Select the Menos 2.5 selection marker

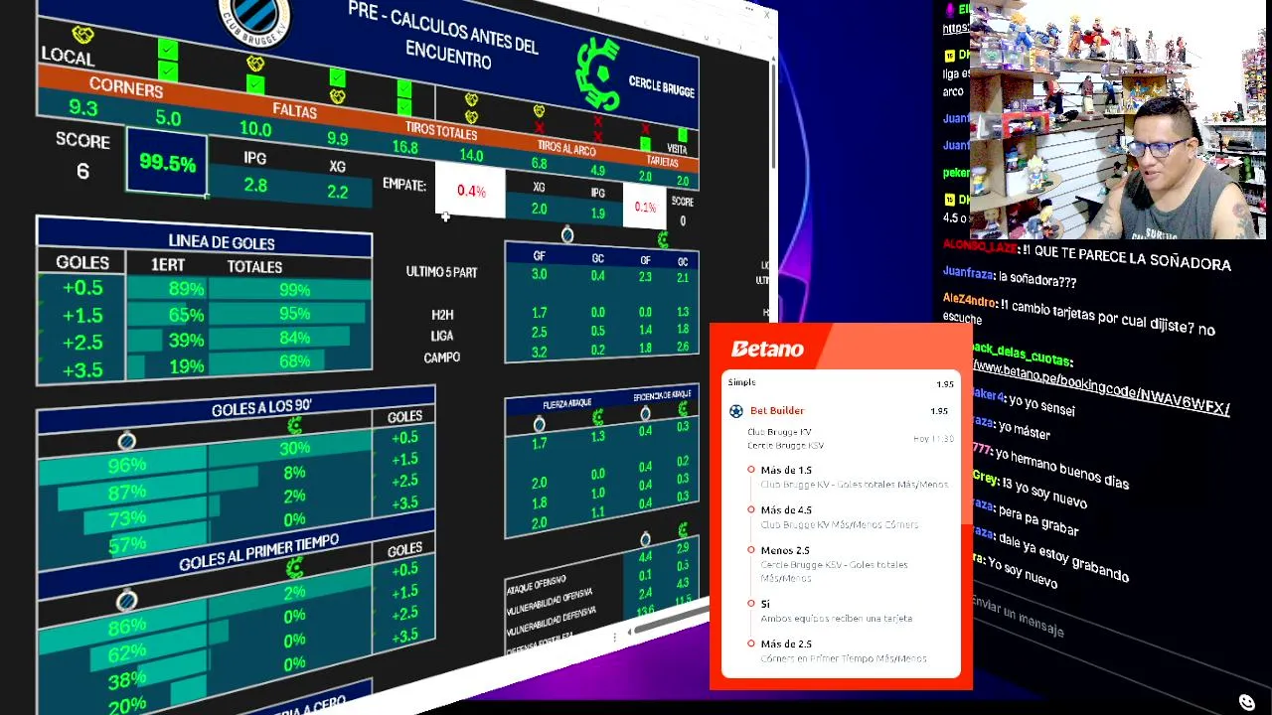pos(751,550)
